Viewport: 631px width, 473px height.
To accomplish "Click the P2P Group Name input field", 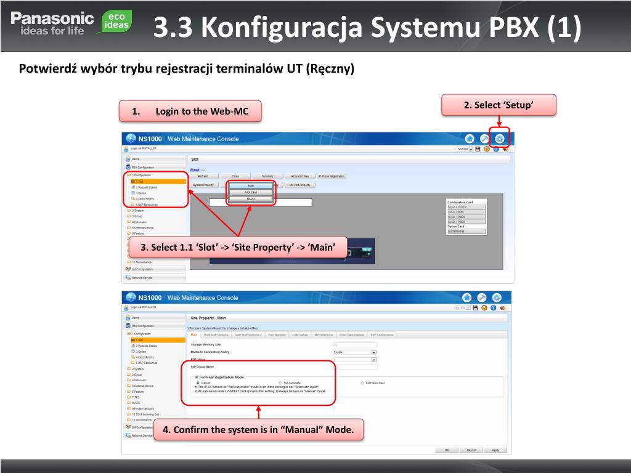I will (x=356, y=367).
